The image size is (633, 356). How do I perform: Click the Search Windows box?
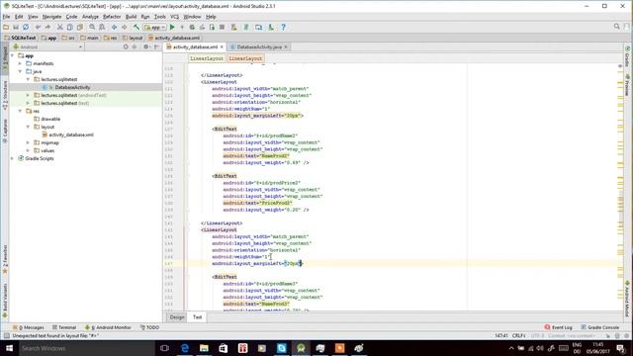click(87, 348)
